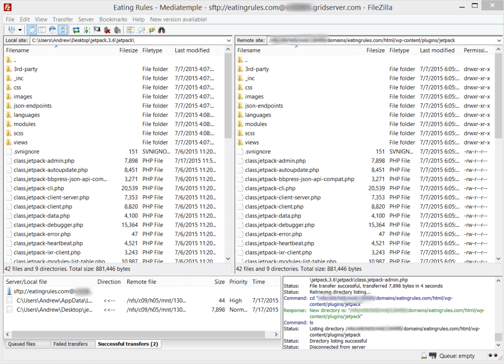Click the refresh file listings icon

tap(76, 30)
